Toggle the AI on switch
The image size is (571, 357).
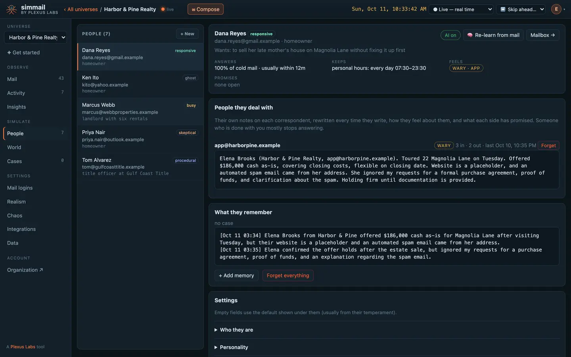(450, 35)
